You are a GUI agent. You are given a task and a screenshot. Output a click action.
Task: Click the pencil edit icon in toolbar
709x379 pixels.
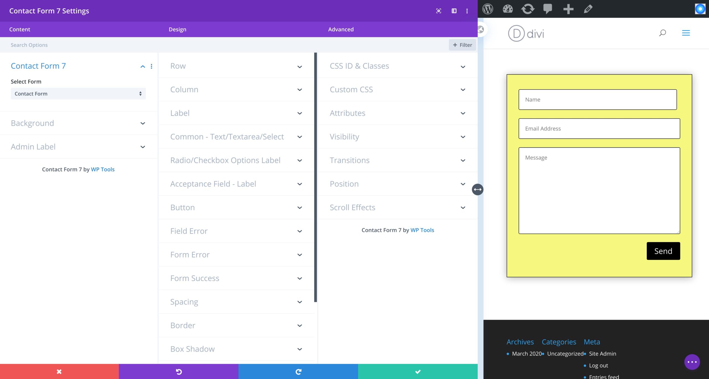(589, 8)
